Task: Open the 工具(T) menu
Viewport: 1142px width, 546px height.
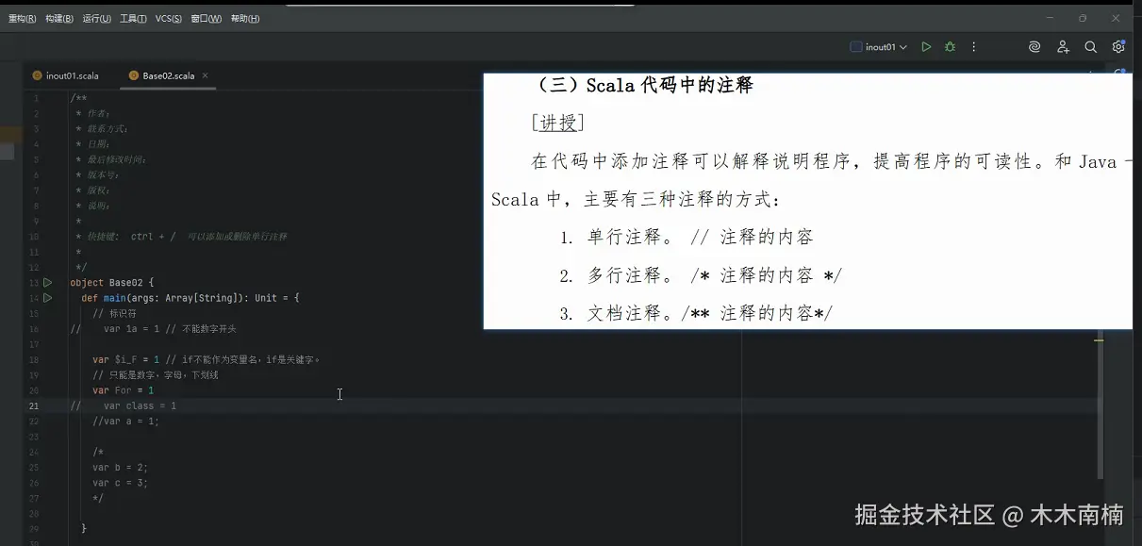Action: click(132, 18)
